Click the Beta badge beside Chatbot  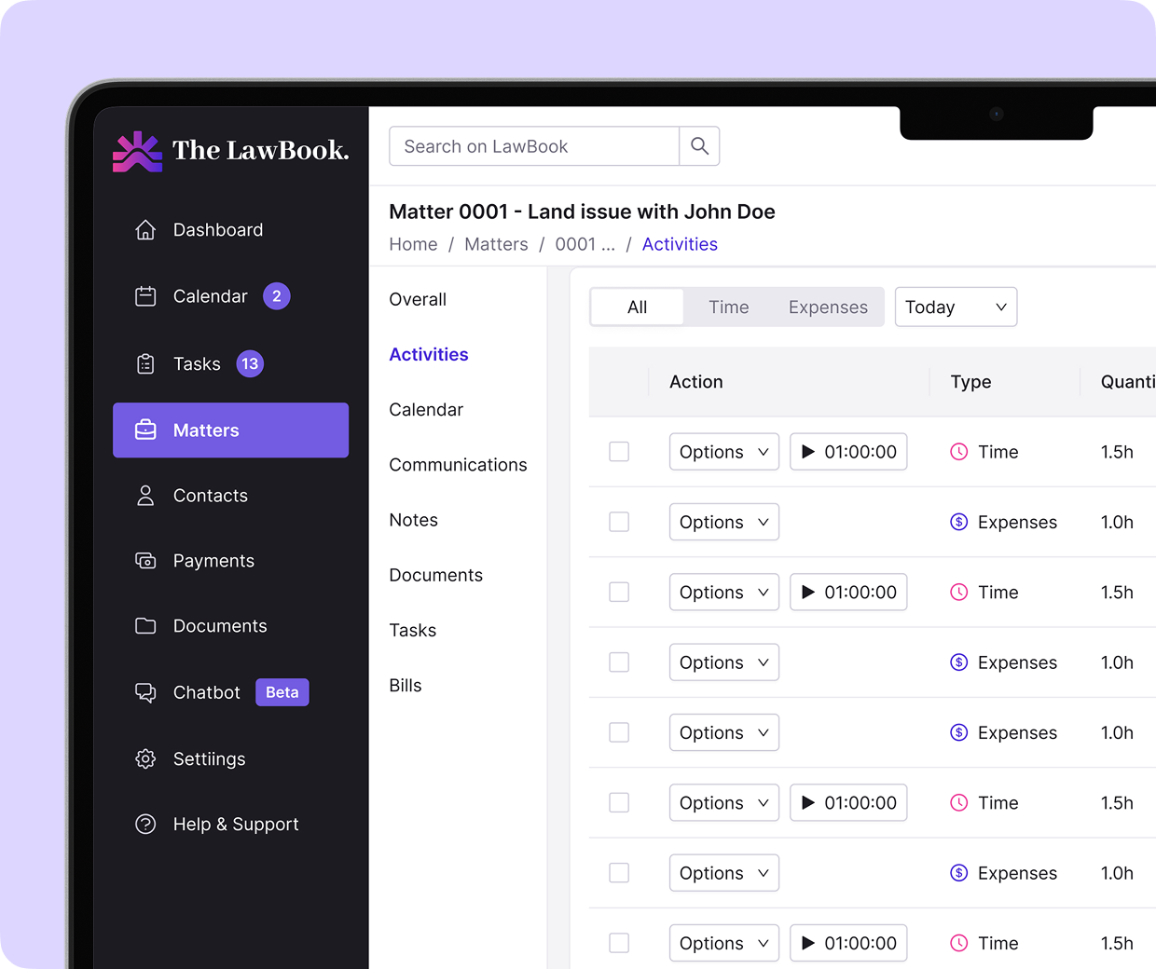282,692
